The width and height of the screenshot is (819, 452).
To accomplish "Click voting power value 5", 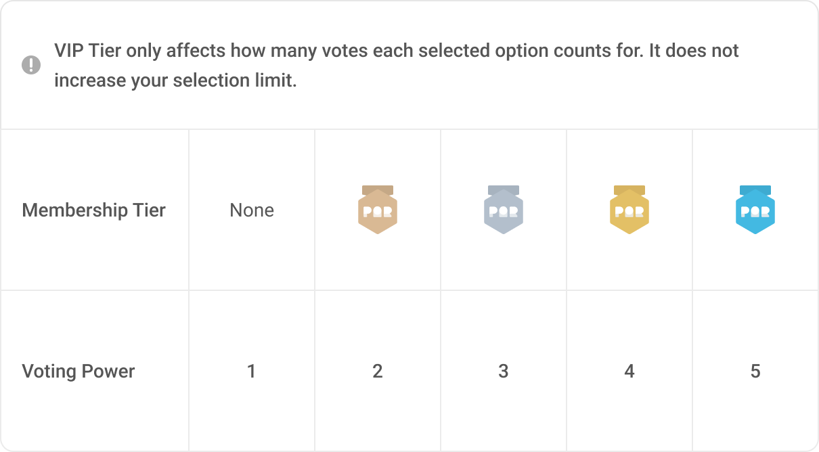I will 755,371.
